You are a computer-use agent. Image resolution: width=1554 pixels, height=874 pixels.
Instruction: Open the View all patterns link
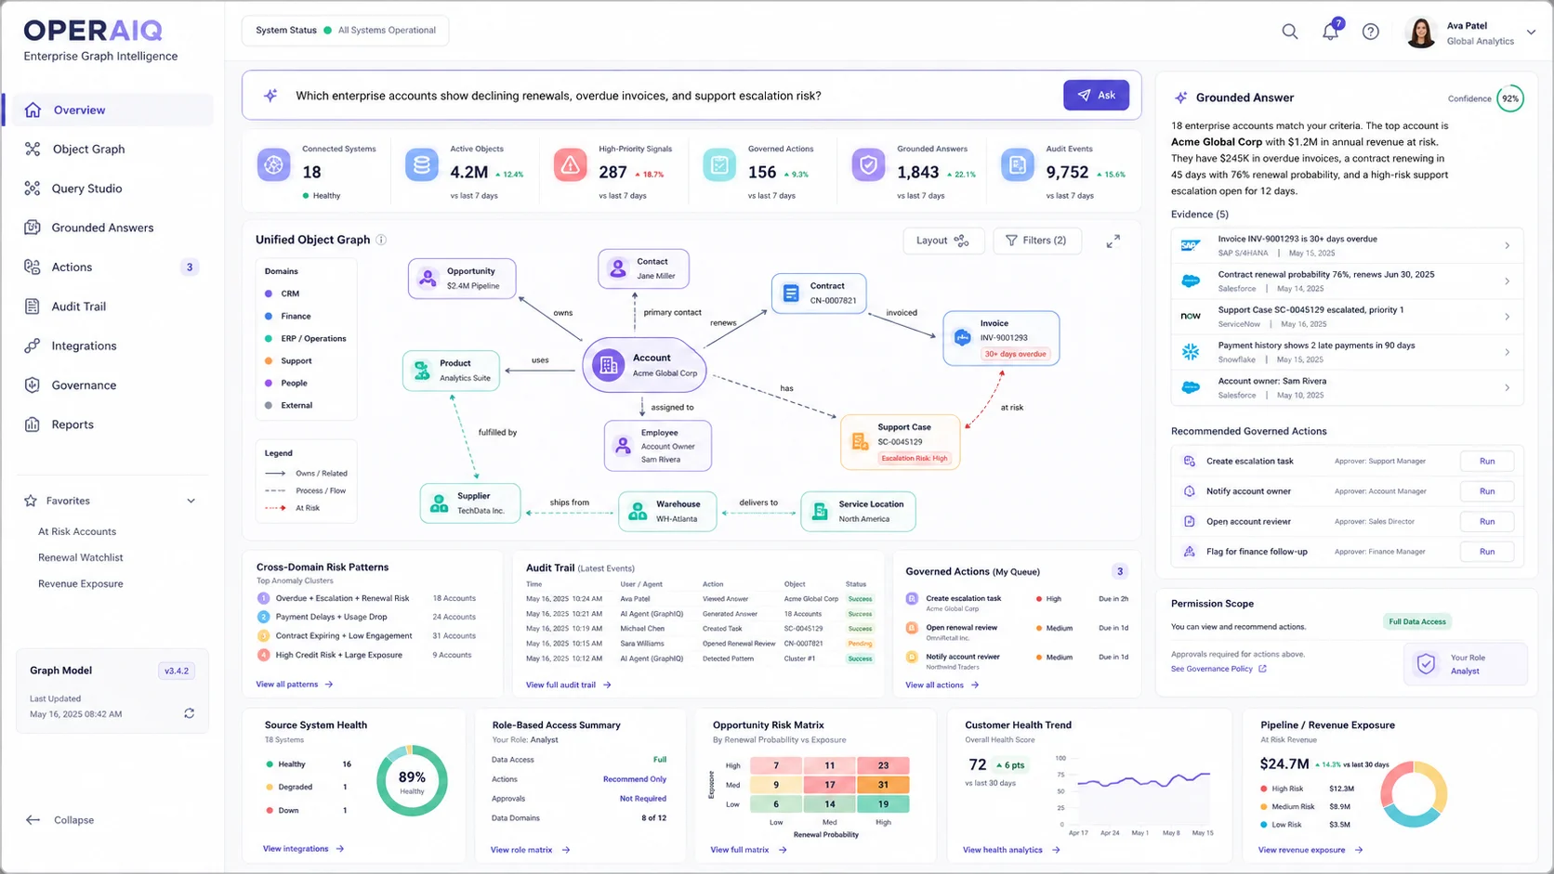pos(295,685)
